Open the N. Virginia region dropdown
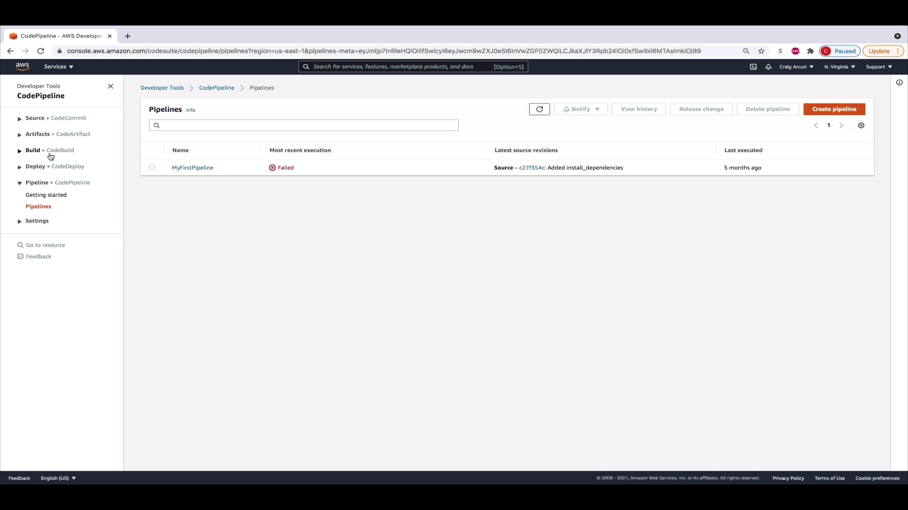This screenshot has width=908, height=510. pyautogui.click(x=839, y=67)
